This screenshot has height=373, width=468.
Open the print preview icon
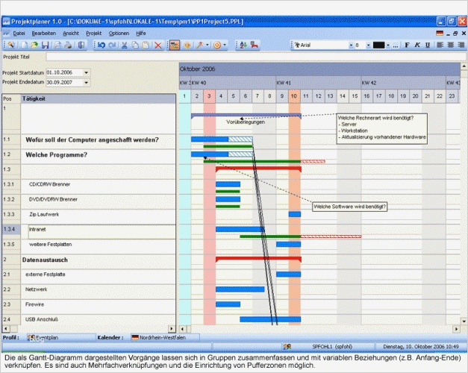[x=57, y=45]
